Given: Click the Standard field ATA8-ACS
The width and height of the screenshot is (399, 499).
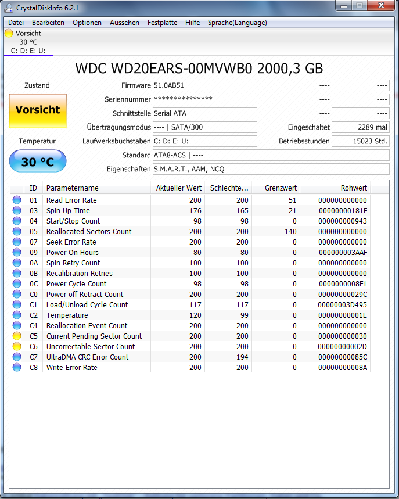Looking at the screenshot, I should pos(271,155).
